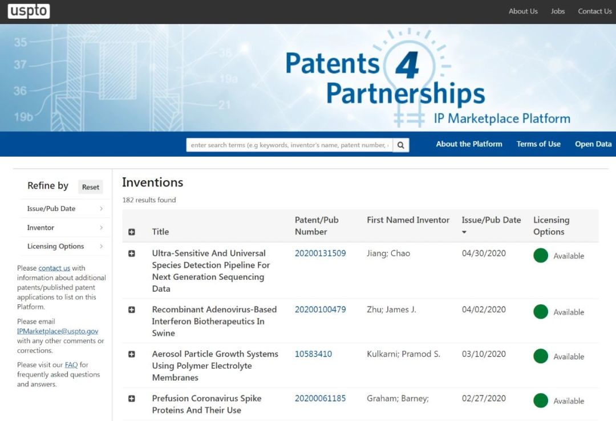Click the magnifying glass search button
616x421 pixels.
click(401, 145)
